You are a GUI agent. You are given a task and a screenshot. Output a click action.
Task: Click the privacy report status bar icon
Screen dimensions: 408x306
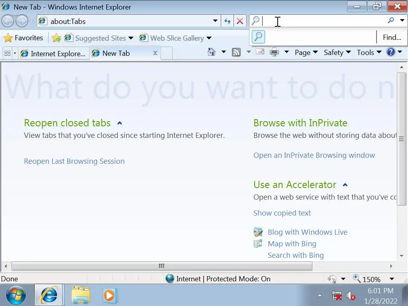coord(333,279)
